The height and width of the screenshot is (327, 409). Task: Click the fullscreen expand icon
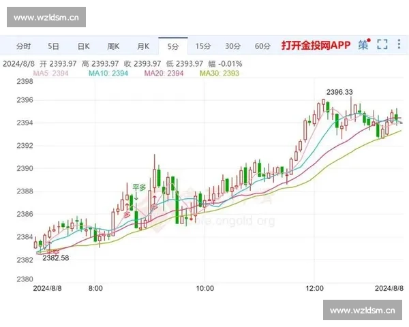point(382,46)
